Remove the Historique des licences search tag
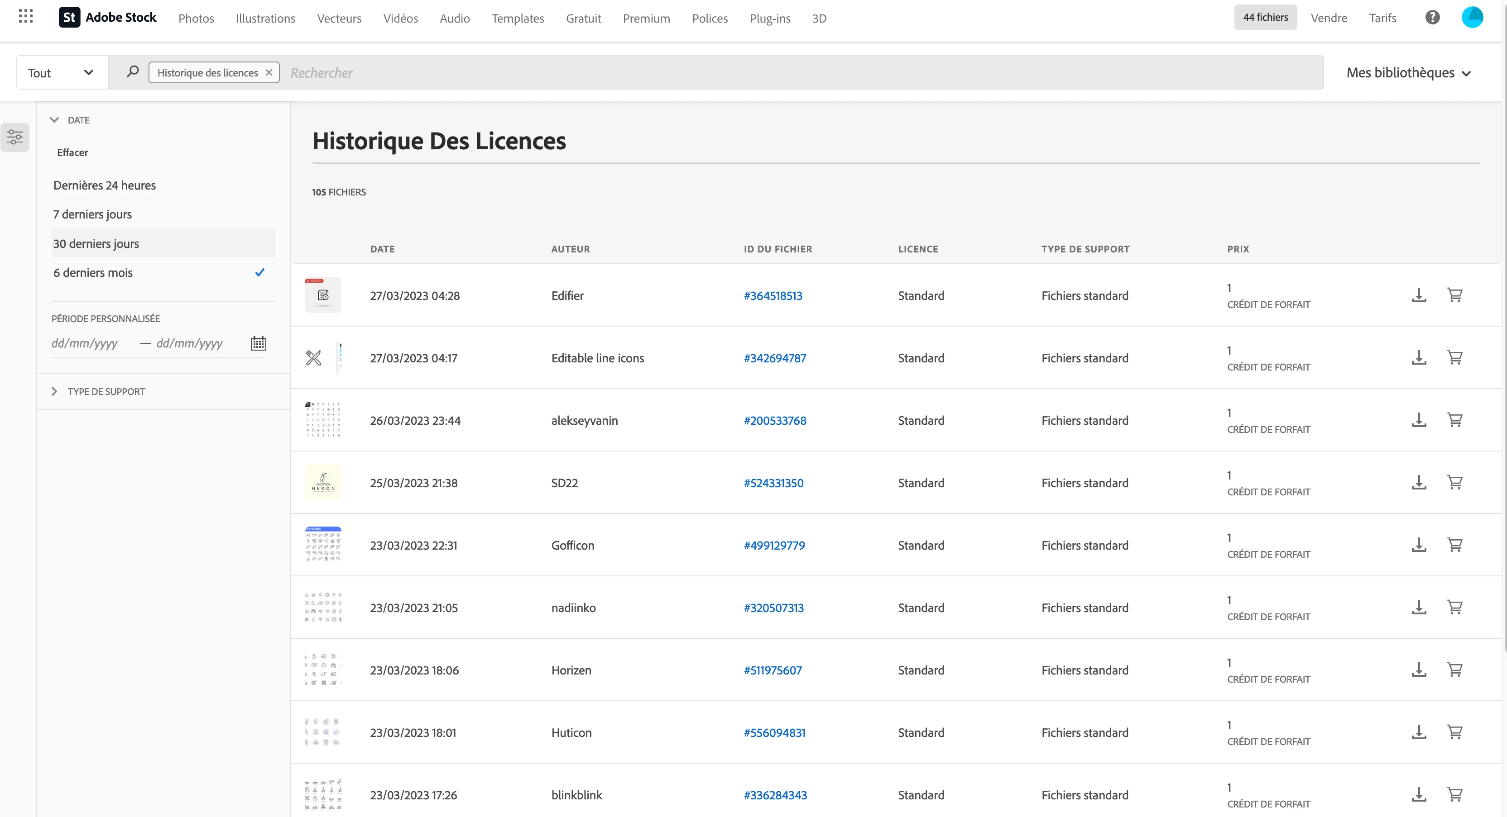 point(269,72)
